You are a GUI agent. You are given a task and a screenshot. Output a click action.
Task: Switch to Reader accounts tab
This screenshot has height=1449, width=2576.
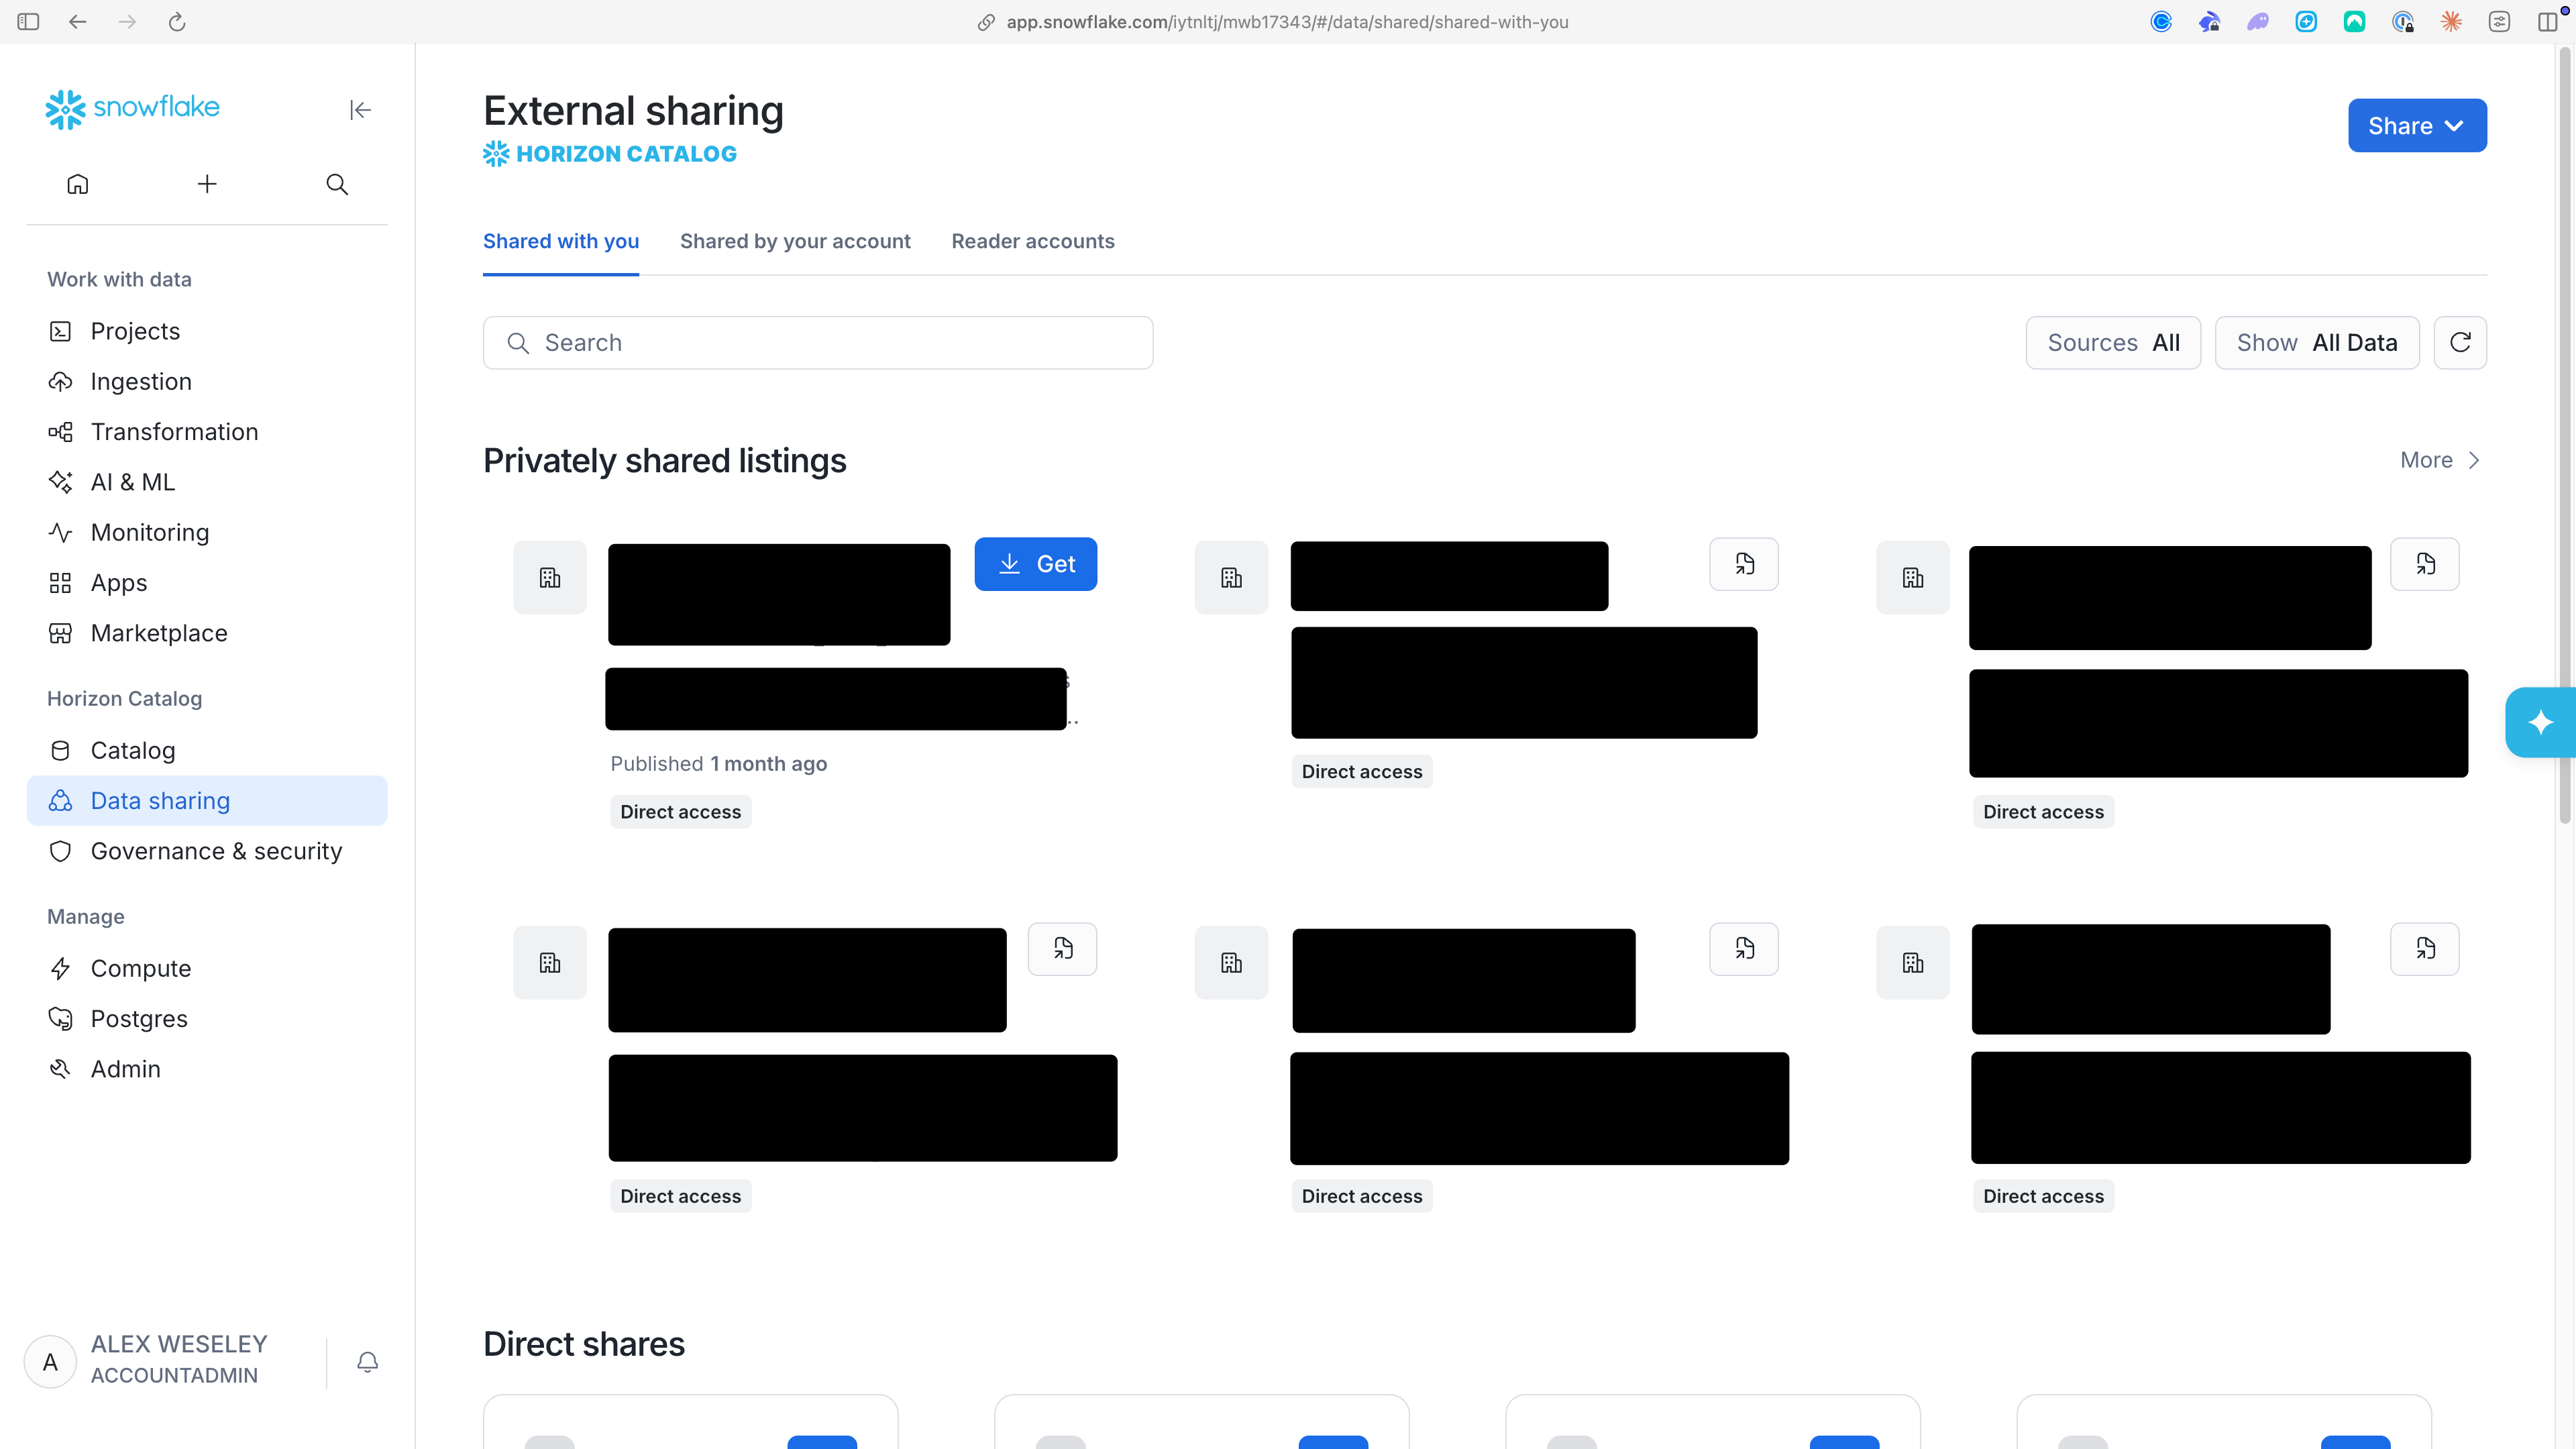(x=1033, y=241)
